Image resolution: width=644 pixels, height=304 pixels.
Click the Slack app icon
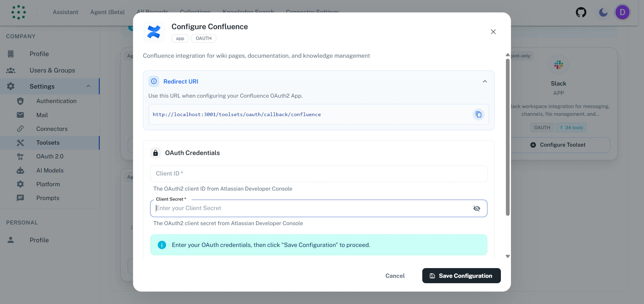click(558, 64)
